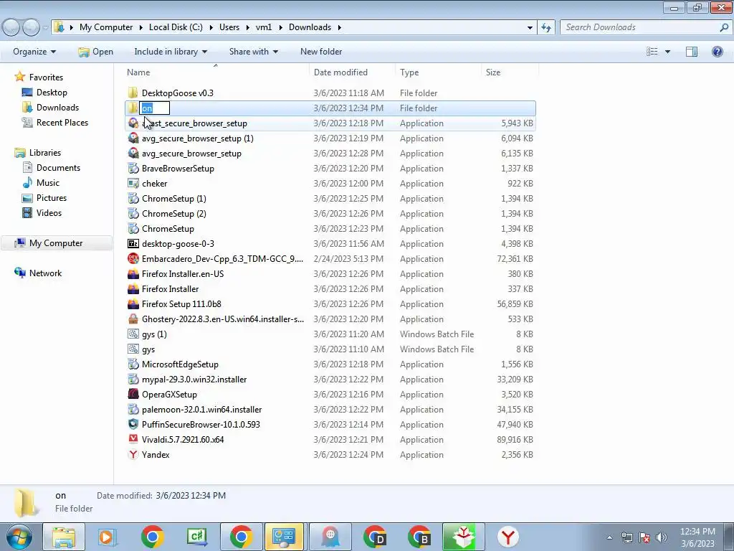Open the Include in library dropdown
The height and width of the screenshot is (551, 734).
pos(171,52)
